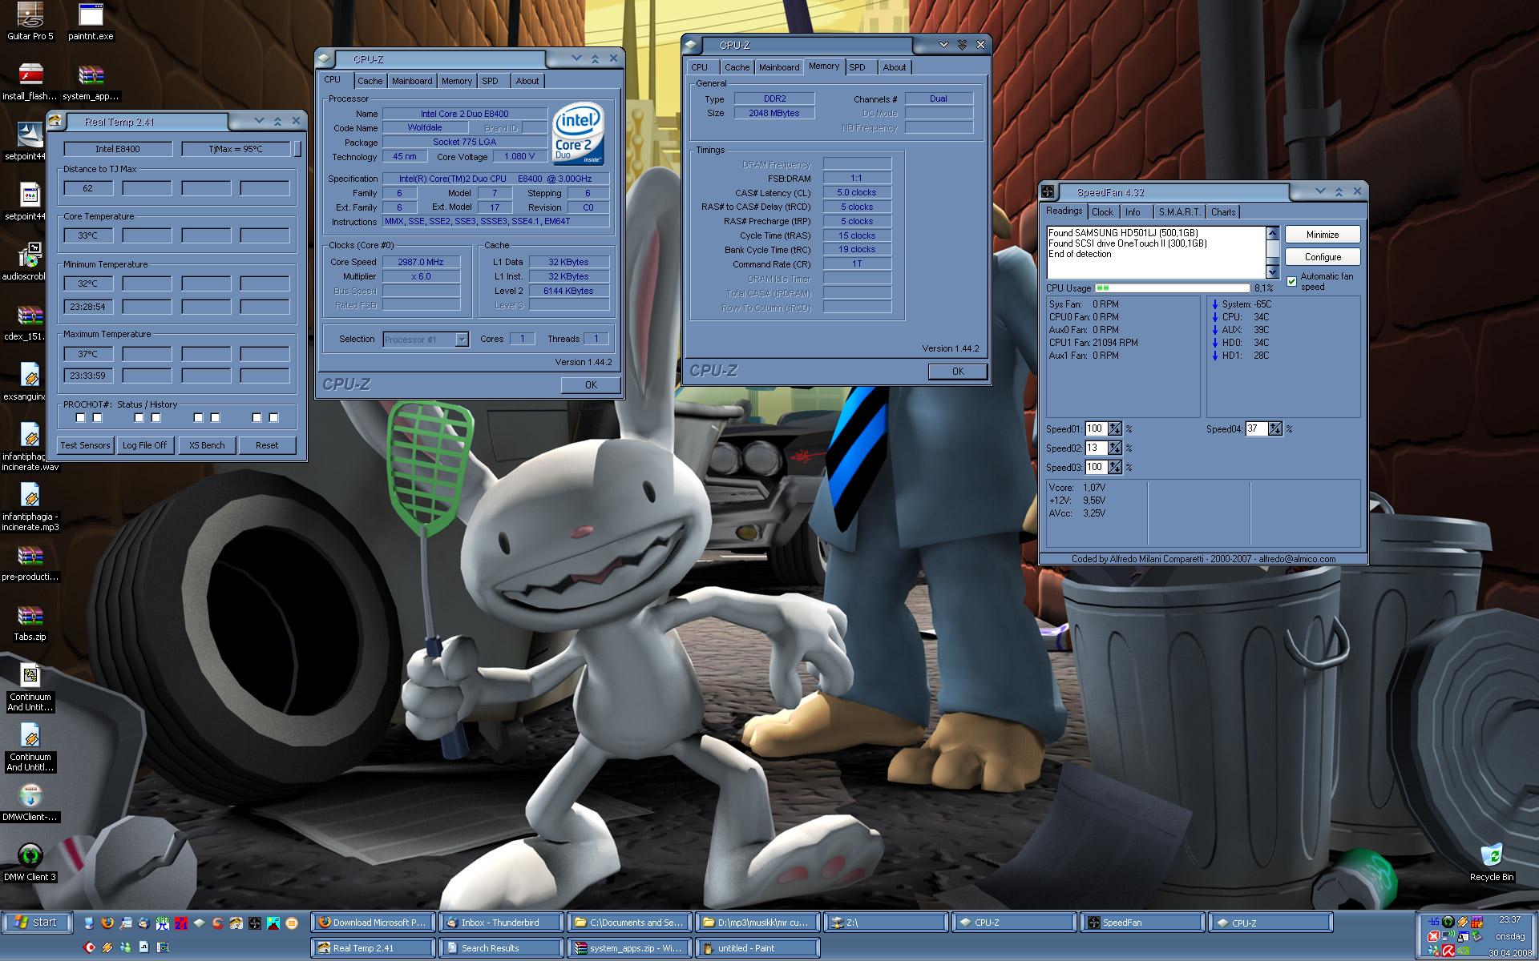Open system_app archive desktop icon
The width and height of the screenshot is (1539, 961).
pos(91,82)
